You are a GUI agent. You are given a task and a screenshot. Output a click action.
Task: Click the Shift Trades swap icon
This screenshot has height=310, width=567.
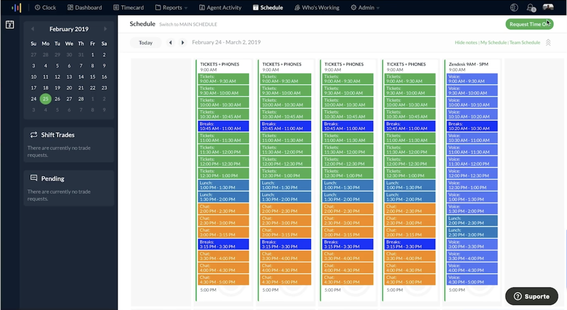(x=34, y=135)
